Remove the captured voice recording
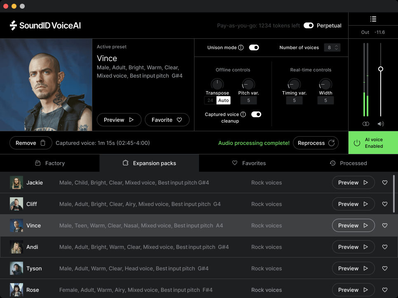398x298 pixels. click(30, 143)
